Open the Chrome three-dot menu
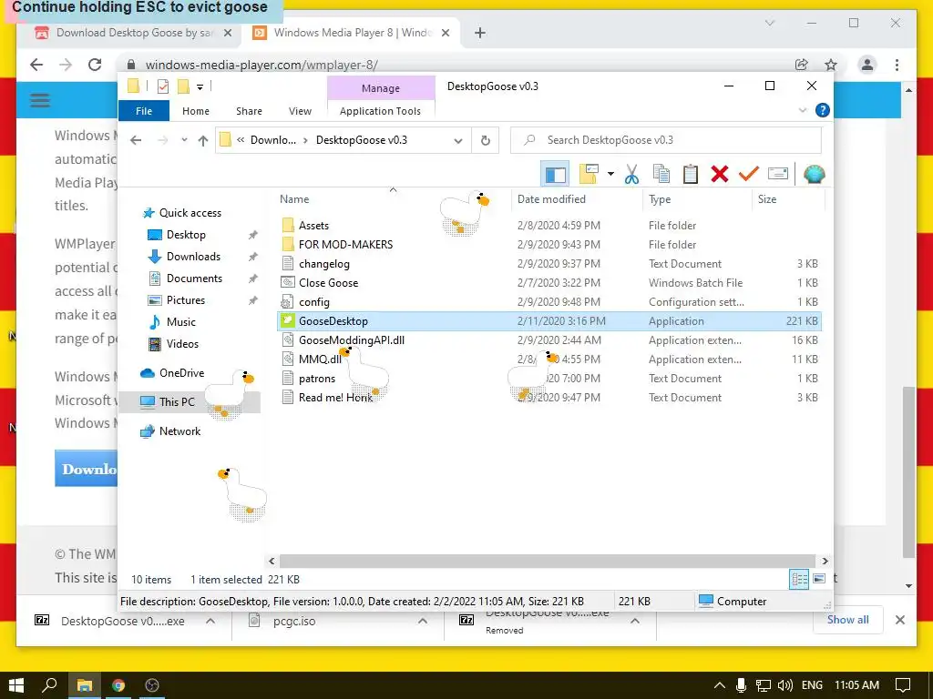The height and width of the screenshot is (699, 933). [x=897, y=65]
